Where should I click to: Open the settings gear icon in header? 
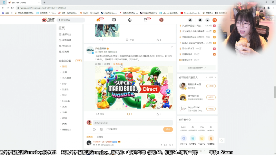[200, 20]
